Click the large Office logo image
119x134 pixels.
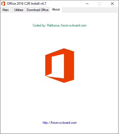pyautogui.click(x=59, y=65)
